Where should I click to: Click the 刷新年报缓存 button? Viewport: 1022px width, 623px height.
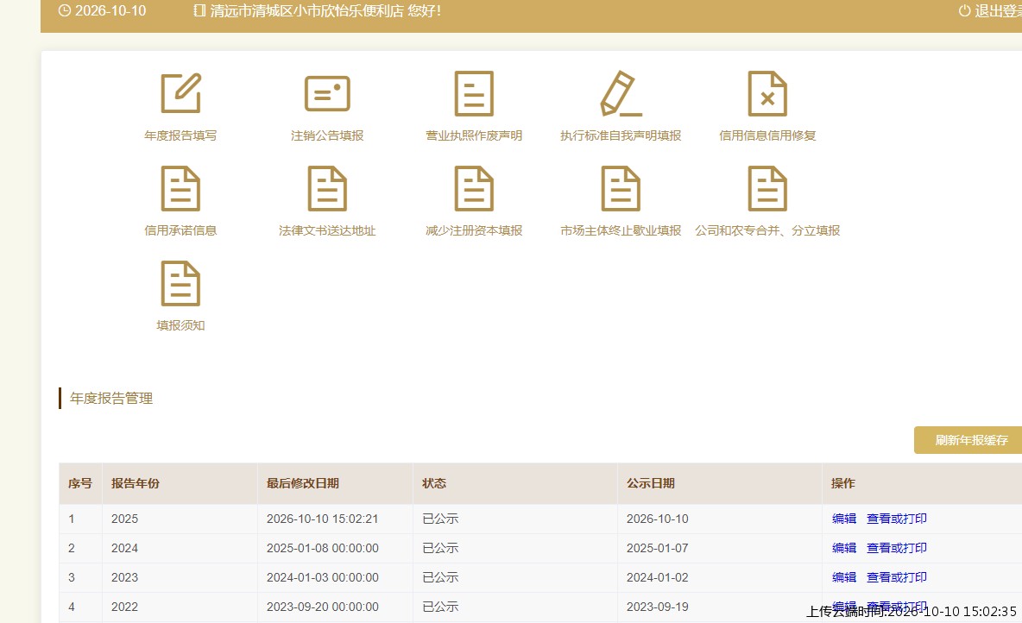click(969, 441)
